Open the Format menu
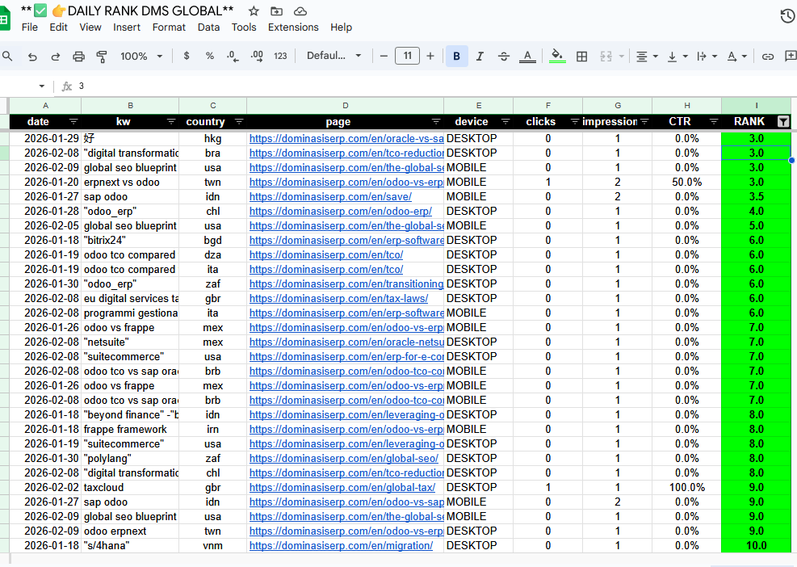This screenshot has height=567, width=797. pyautogui.click(x=169, y=27)
